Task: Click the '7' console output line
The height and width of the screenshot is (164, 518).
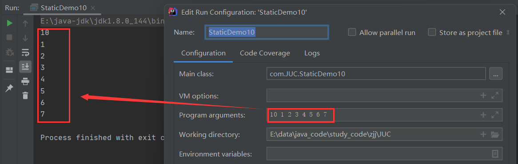Action: 43,114
